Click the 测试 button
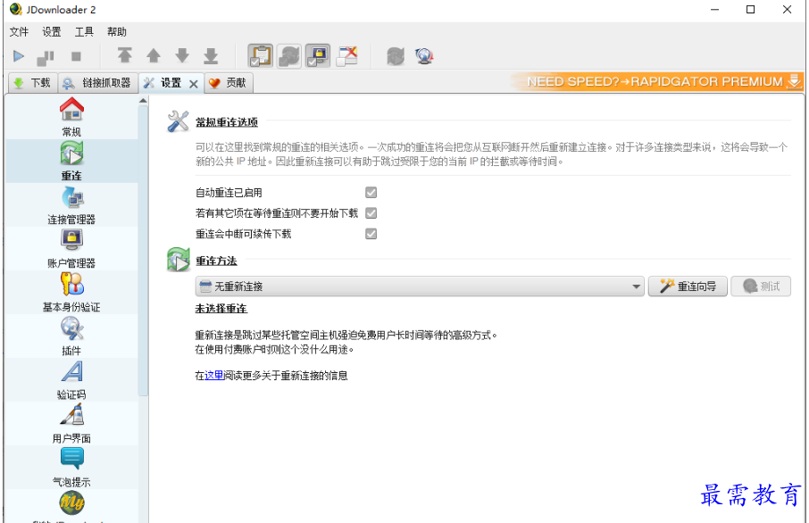809x523 pixels. 761,286
